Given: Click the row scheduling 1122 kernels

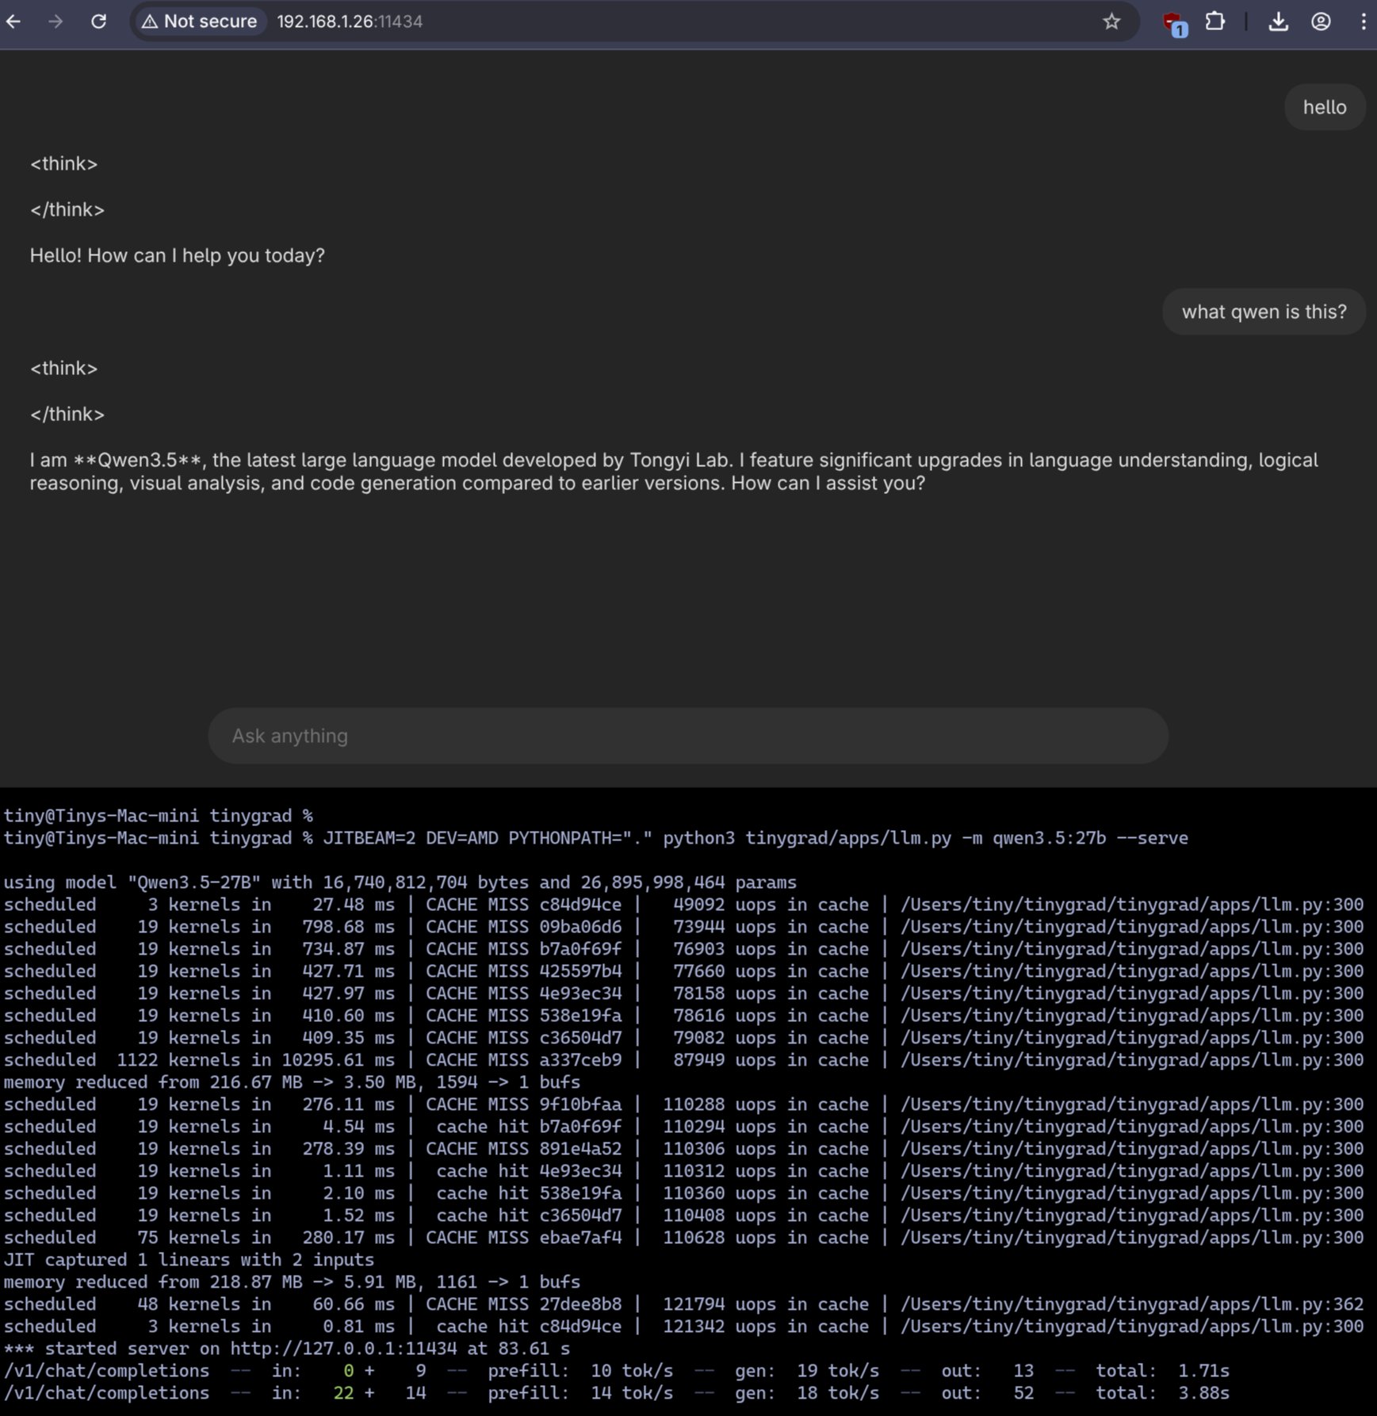Looking at the screenshot, I should (x=683, y=1060).
